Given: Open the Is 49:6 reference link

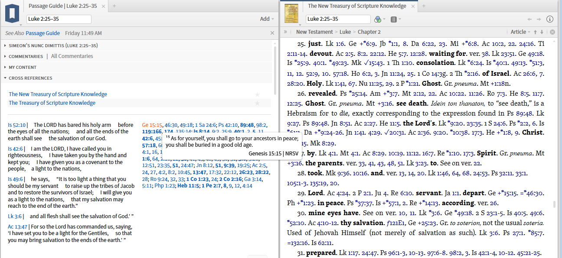Looking at the screenshot, I should 16,179.
